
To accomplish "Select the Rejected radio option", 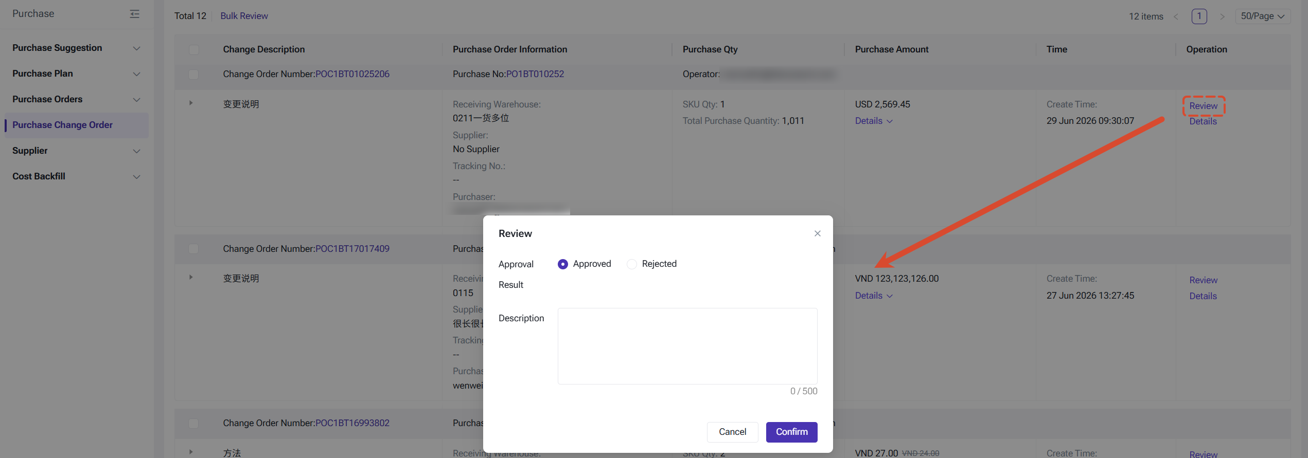I will click(632, 264).
